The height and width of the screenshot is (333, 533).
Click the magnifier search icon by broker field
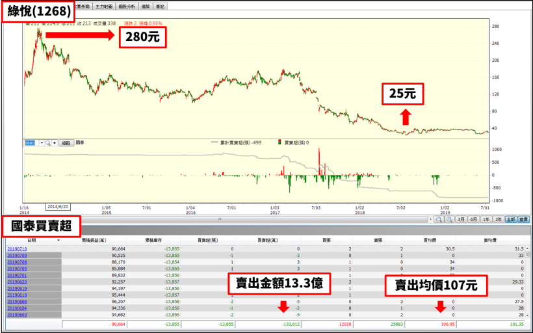[48, 143]
